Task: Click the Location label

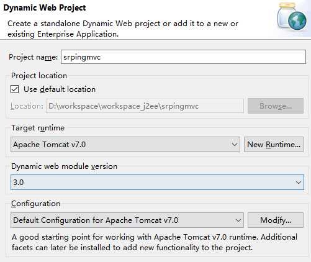Action: [27, 106]
